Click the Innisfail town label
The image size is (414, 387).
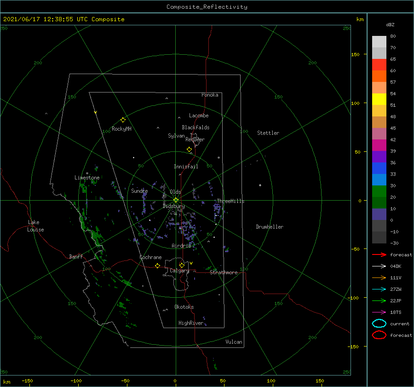tap(186, 167)
